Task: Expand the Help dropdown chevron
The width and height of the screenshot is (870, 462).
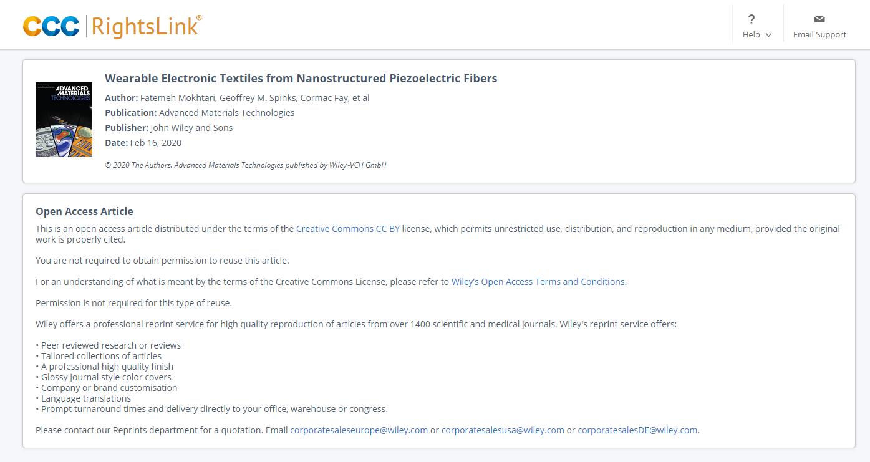Action: (x=768, y=36)
